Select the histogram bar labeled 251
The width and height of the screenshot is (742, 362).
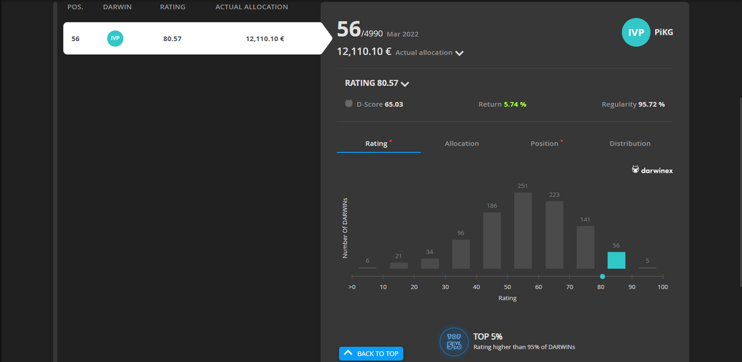click(523, 231)
